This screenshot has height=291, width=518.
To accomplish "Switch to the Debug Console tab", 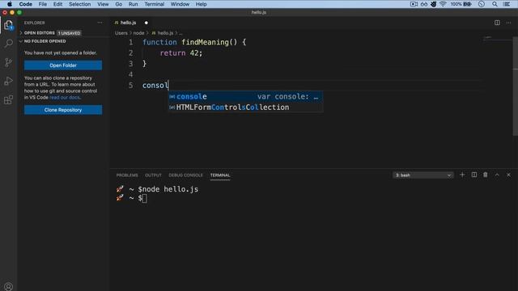I will (x=185, y=175).
